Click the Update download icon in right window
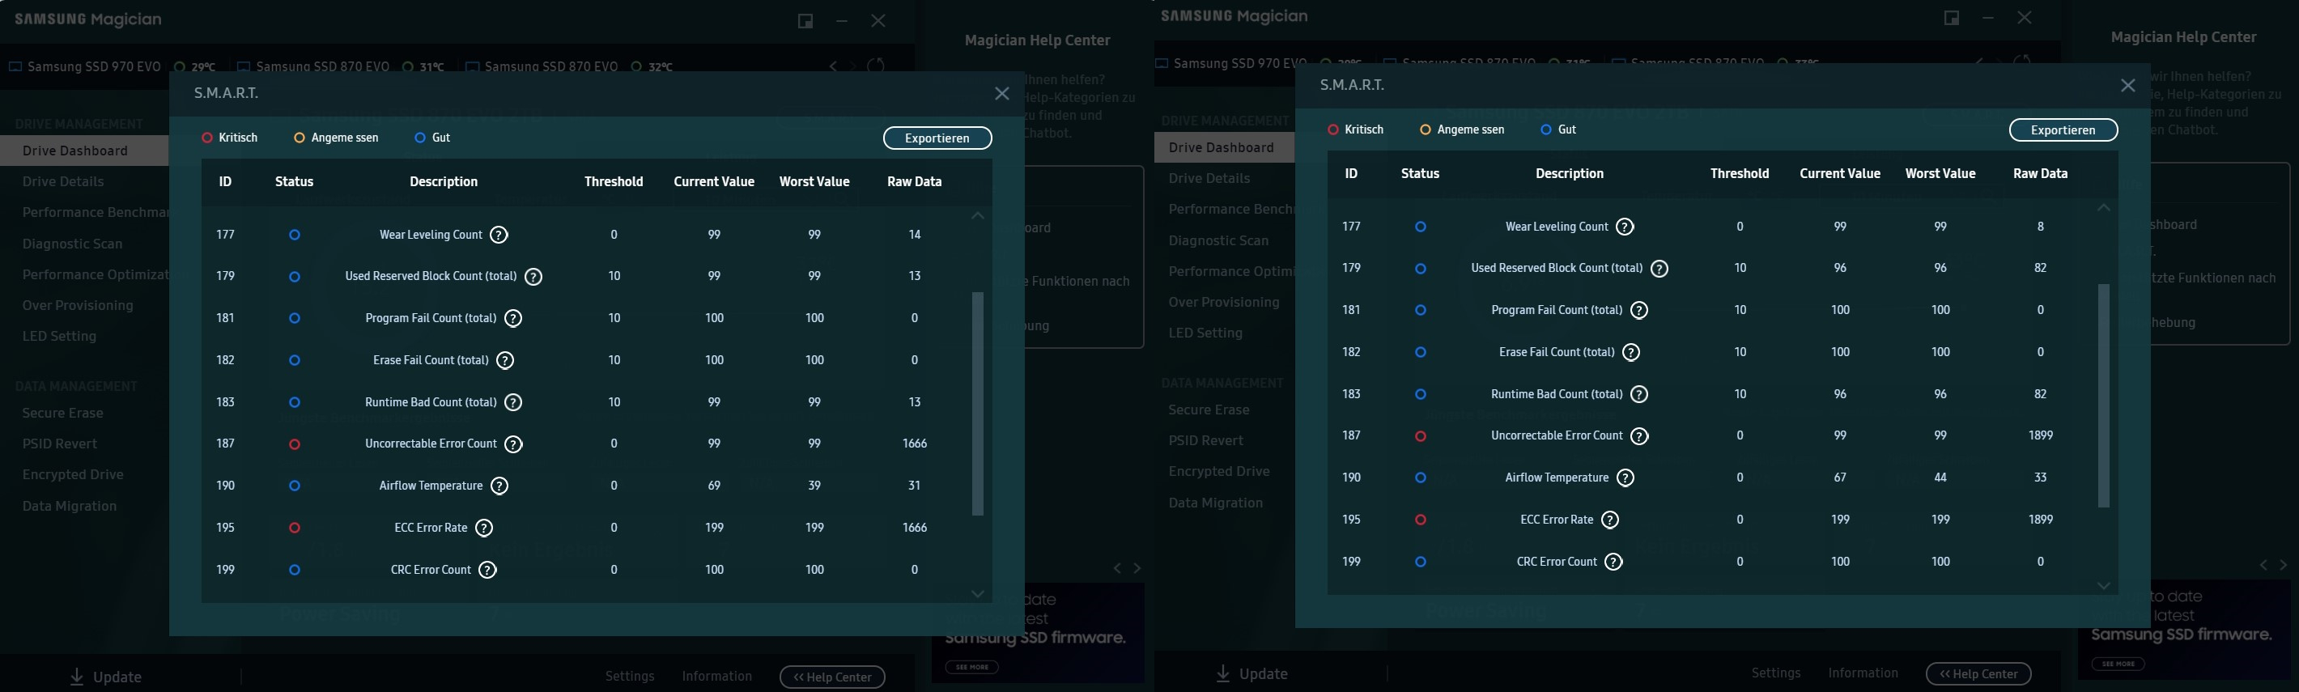The height and width of the screenshot is (692, 2299). click(1222, 673)
